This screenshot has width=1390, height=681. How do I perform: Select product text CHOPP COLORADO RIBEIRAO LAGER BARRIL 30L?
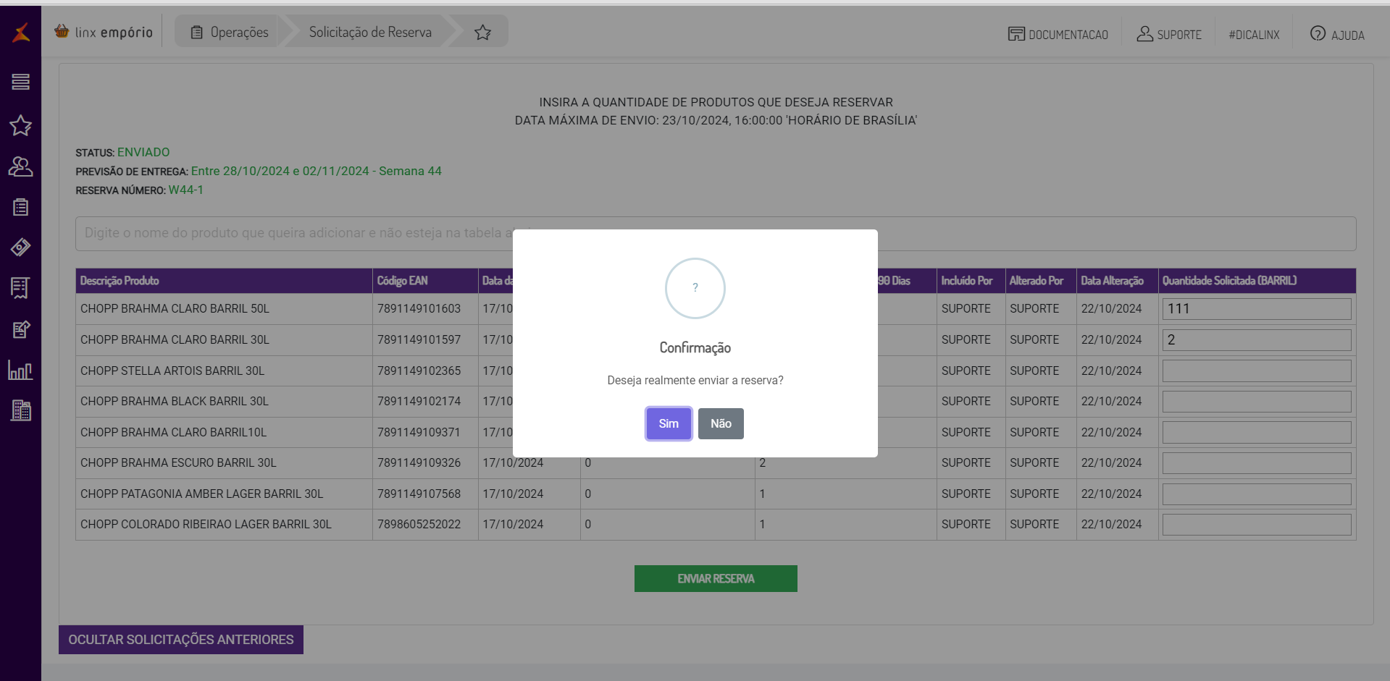(206, 524)
